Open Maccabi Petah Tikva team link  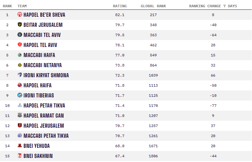(x=46, y=136)
